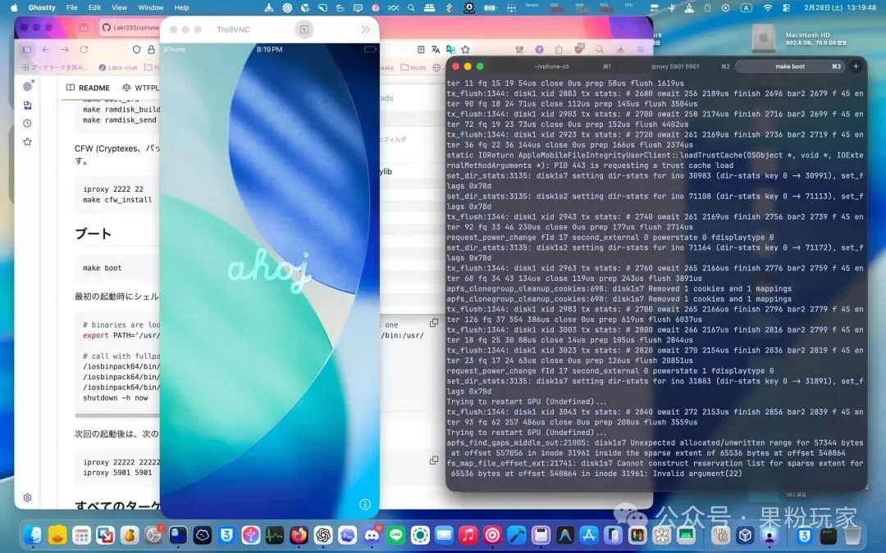
Task: Open Firefox from the Dock
Action: click(x=299, y=534)
